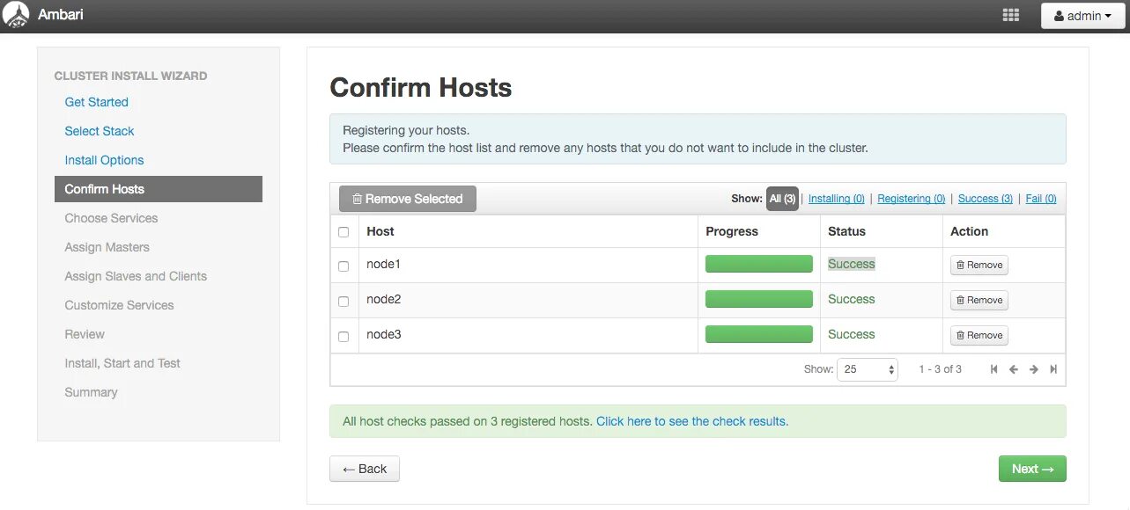This screenshot has width=1130, height=510.
Task: Open the views grid icon
Action: (1011, 16)
